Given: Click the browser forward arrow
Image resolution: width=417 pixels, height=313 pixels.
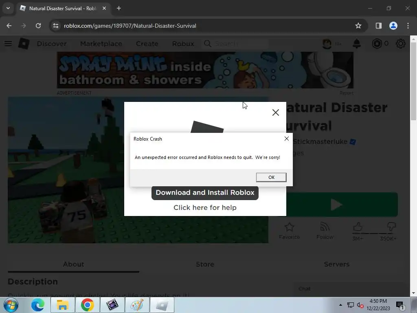Looking at the screenshot, I should (24, 26).
